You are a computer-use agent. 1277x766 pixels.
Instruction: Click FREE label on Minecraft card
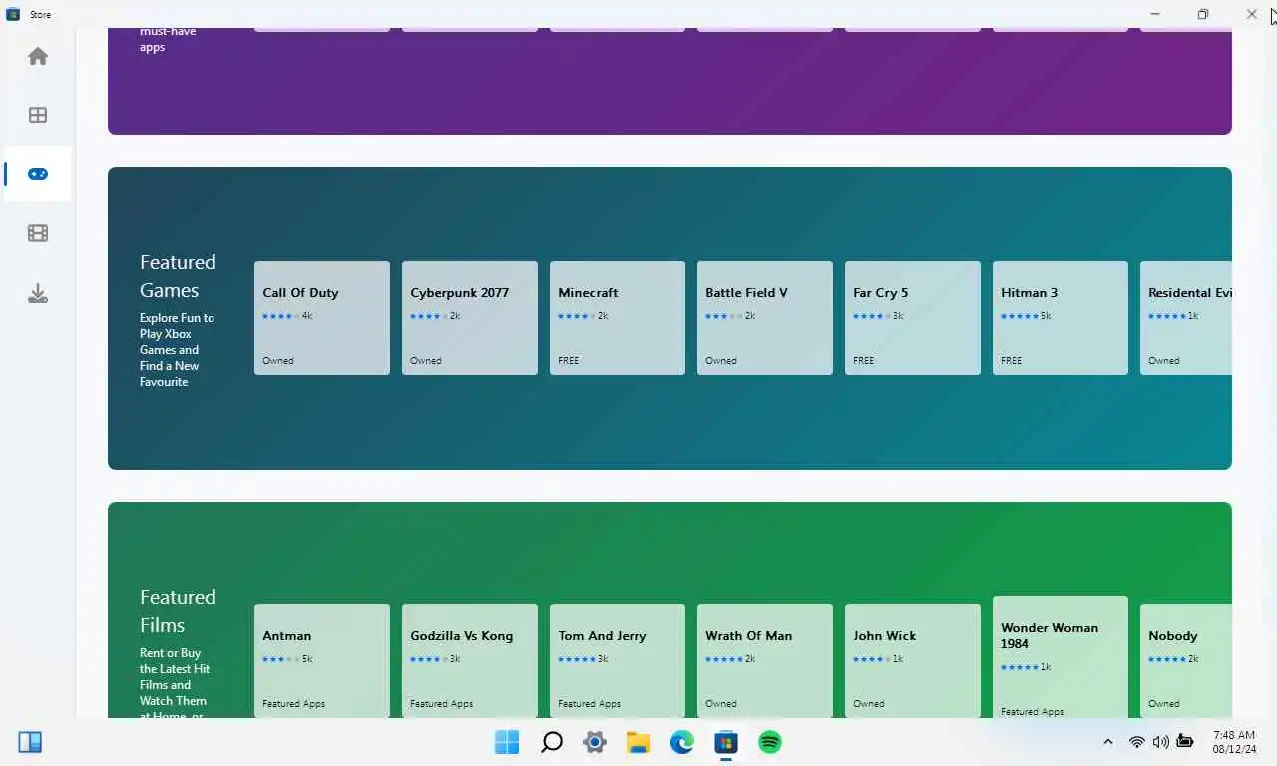point(569,361)
